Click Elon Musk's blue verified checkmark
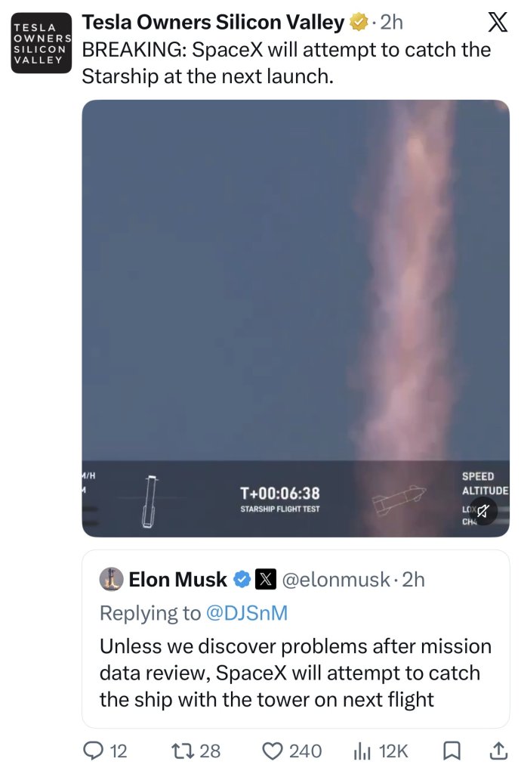 242,580
